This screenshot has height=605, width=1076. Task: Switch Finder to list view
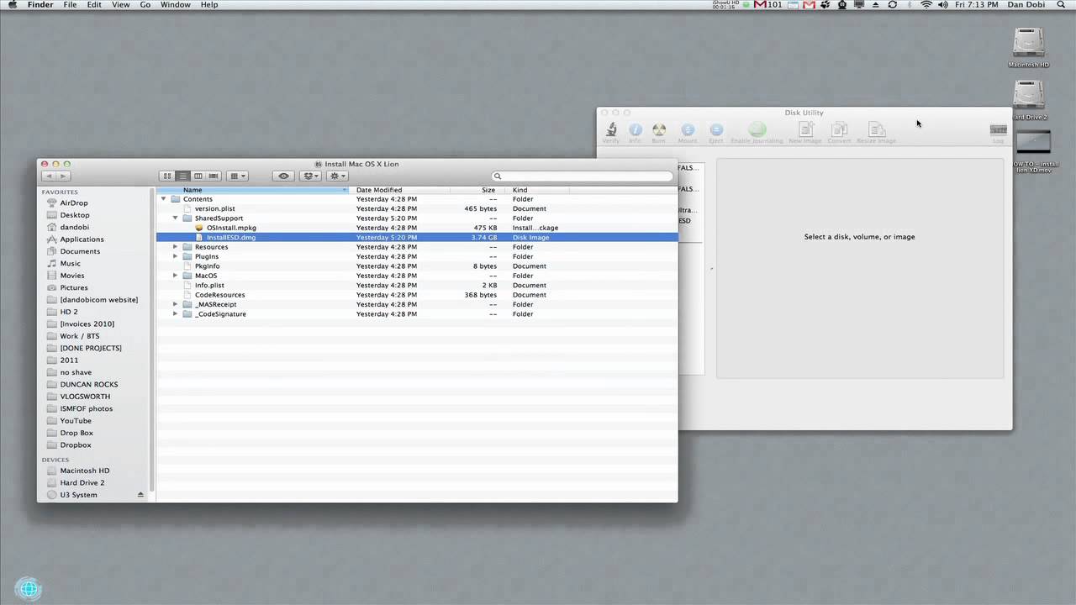pyautogui.click(x=182, y=176)
